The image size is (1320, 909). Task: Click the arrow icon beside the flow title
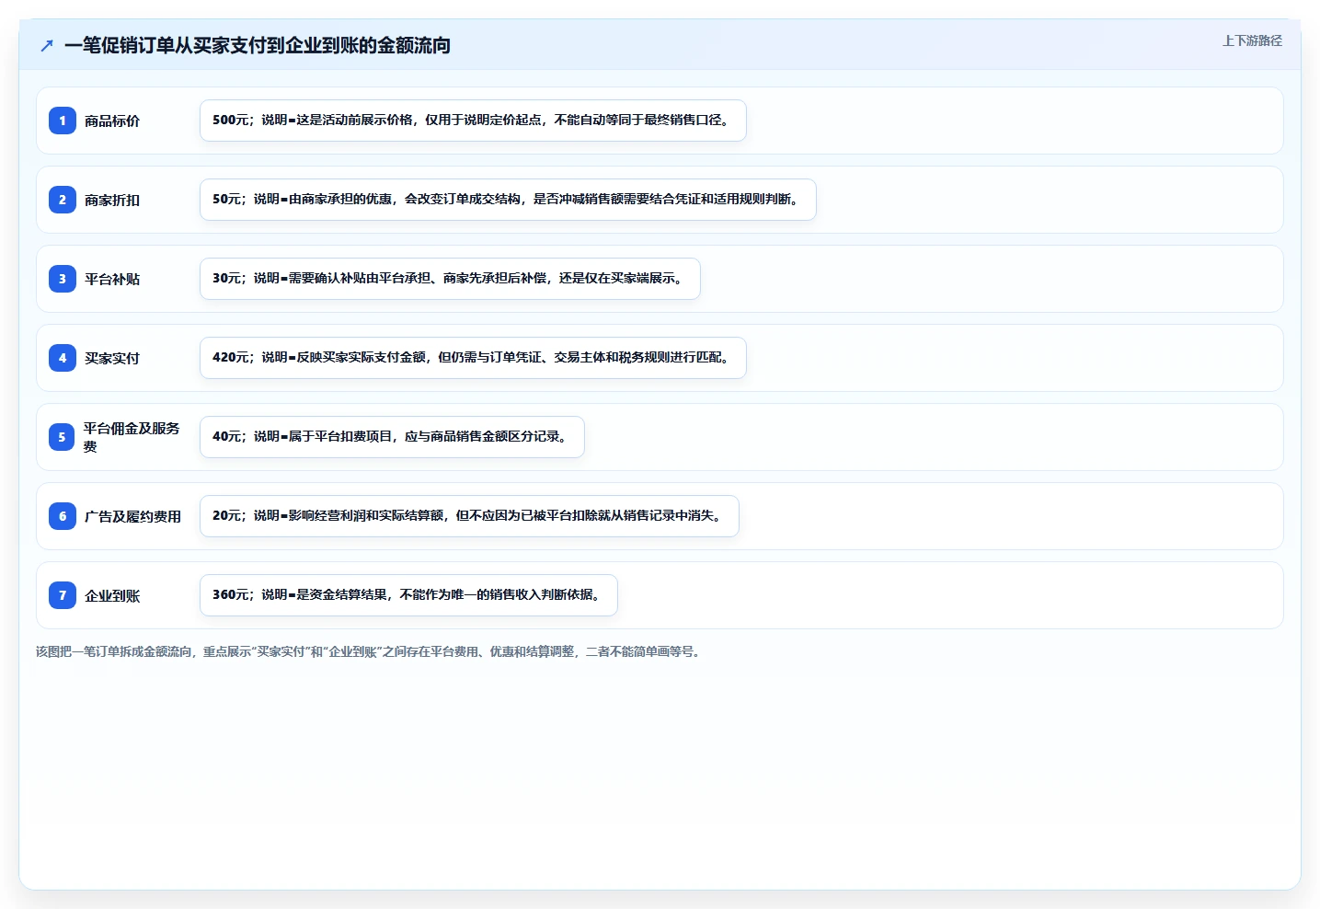pyautogui.click(x=47, y=45)
